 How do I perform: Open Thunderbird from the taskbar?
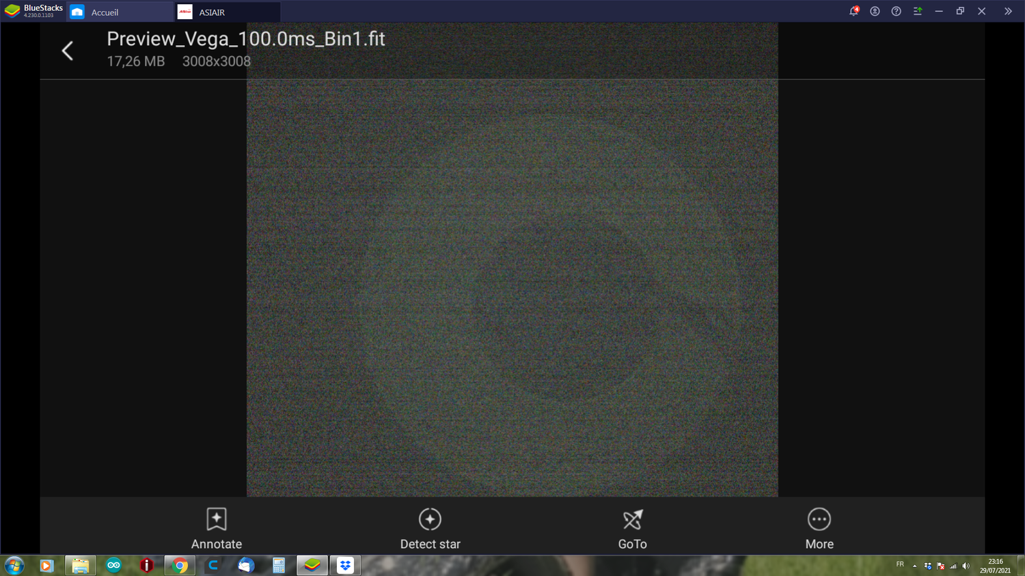pos(245,565)
